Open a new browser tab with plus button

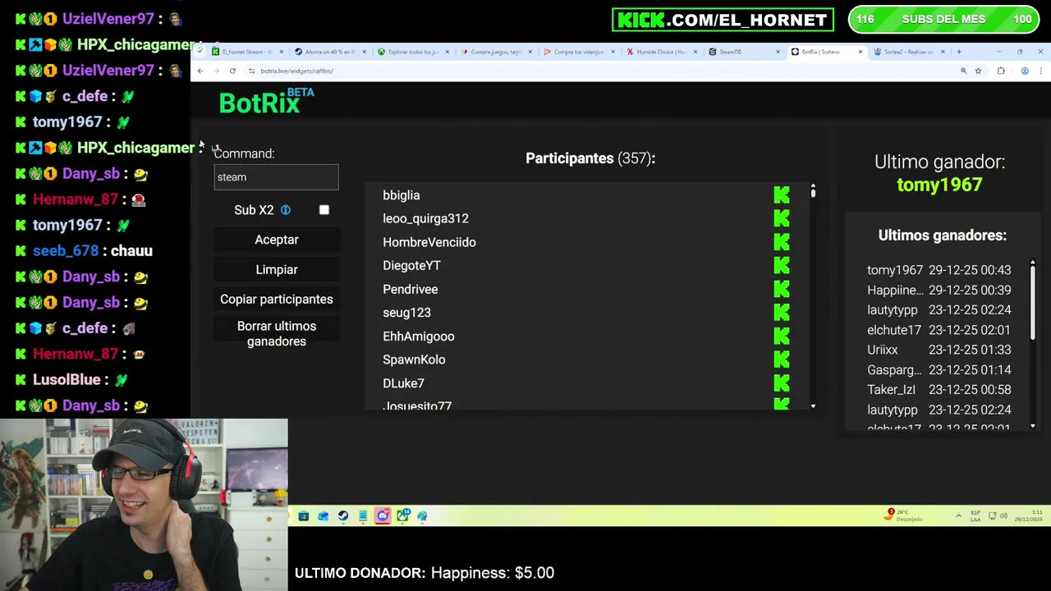click(x=959, y=52)
